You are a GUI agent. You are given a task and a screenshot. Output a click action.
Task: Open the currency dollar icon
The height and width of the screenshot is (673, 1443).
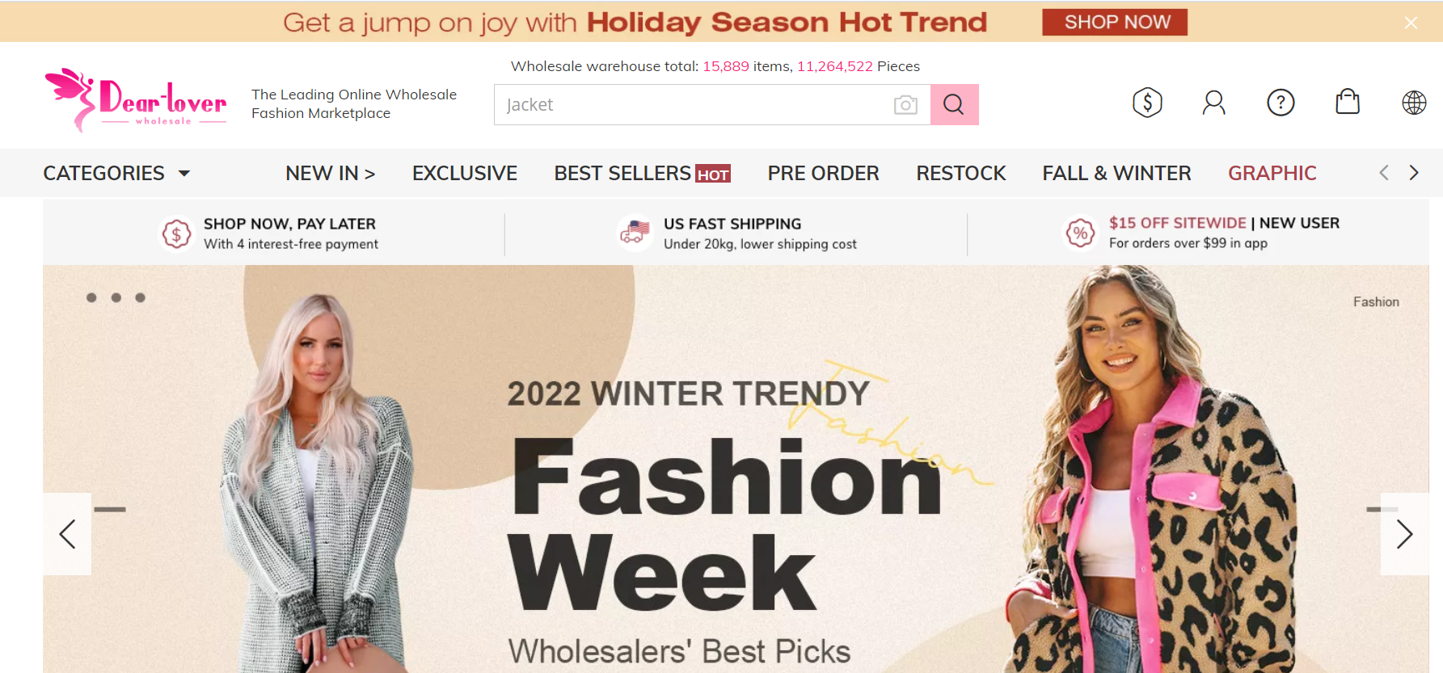1147,103
